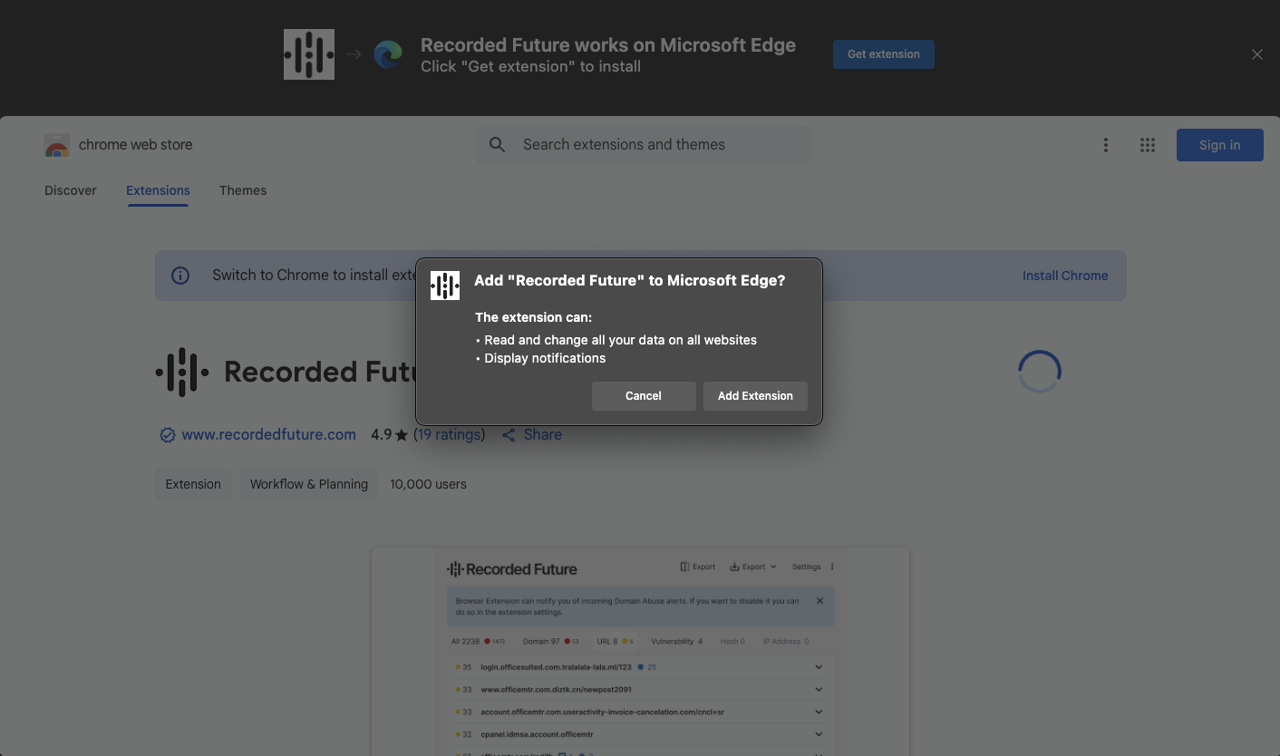Open the Google apps grid

pos(1148,145)
